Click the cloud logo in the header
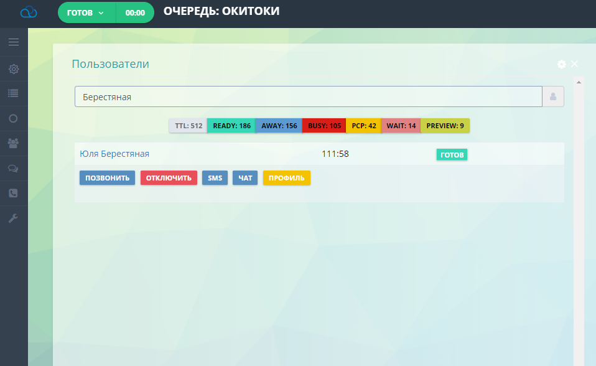Viewport: 596px width, 366px height. (29, 12)
